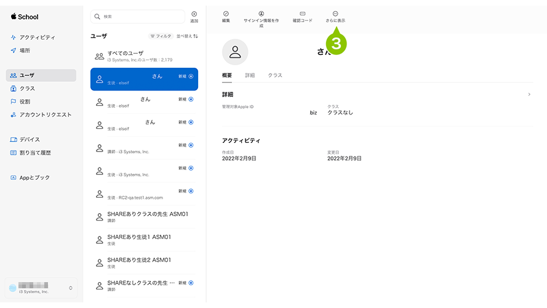
Task: Click the 変更日 2022年2月9日 value
Action: [x=345, y=158]
